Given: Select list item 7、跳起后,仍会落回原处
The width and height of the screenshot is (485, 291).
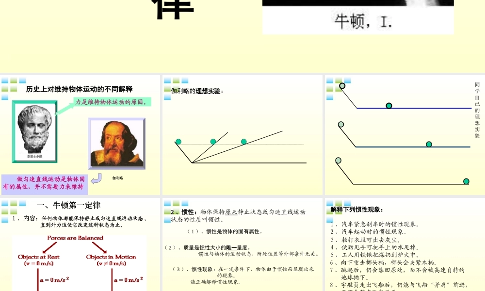Looking at the screenshot, I should pyautogui.click(x=397, y=274).
